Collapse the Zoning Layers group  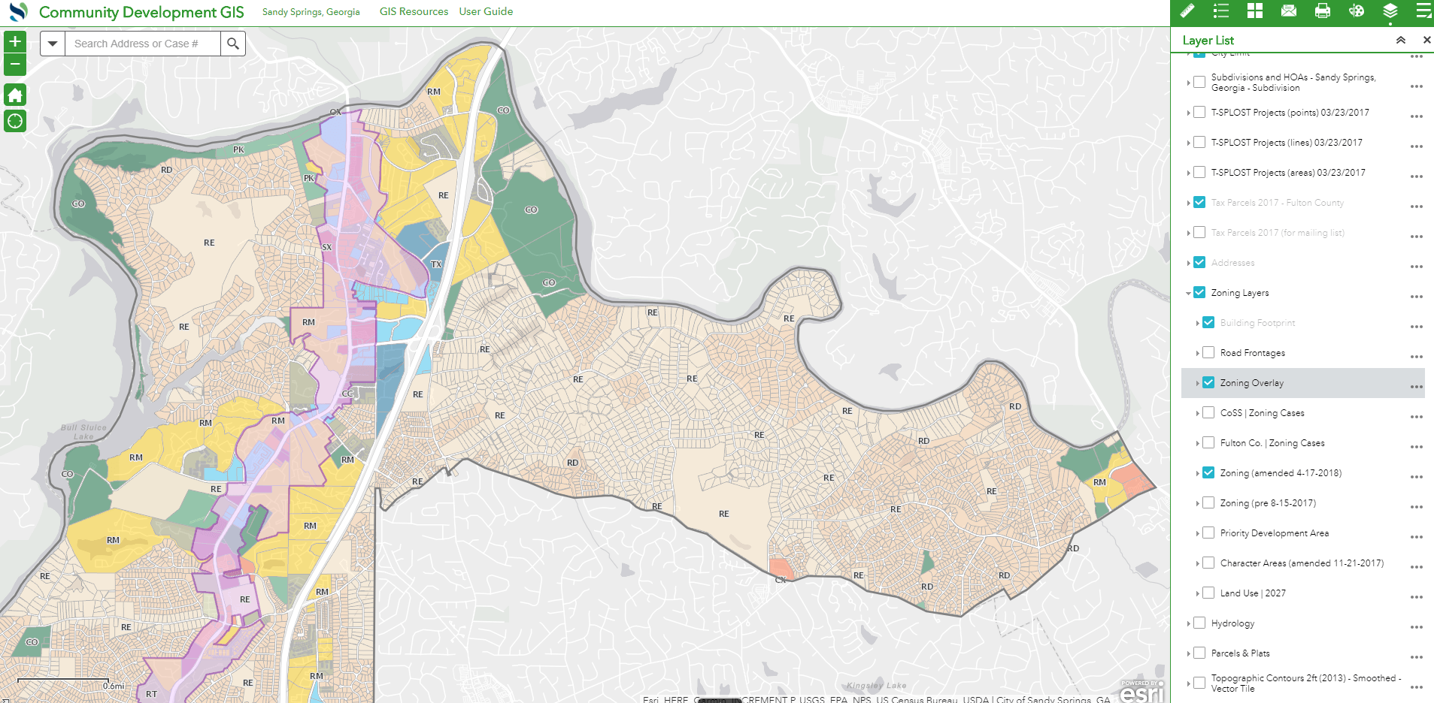click(1189, 292)
